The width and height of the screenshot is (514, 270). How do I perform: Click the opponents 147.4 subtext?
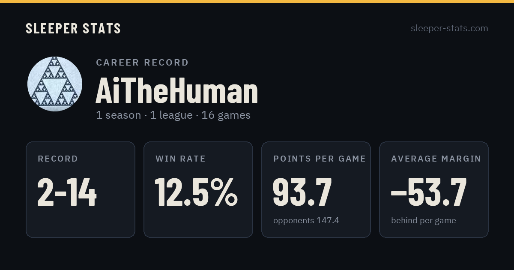[306, 221]
